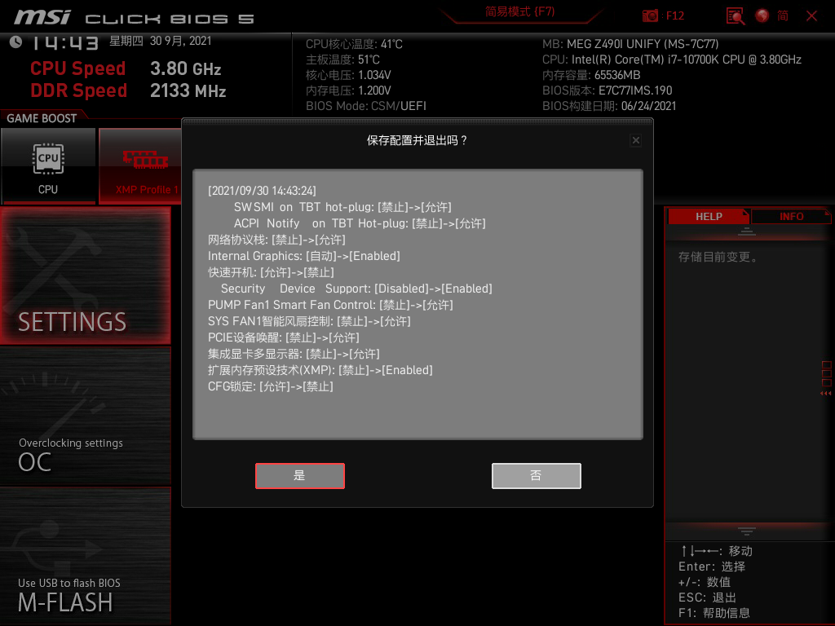Click the clock icon beside the time

point(15,42)
